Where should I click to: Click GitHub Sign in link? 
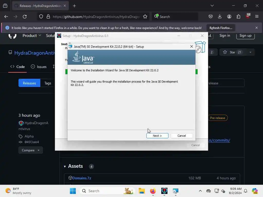[224, 35]
